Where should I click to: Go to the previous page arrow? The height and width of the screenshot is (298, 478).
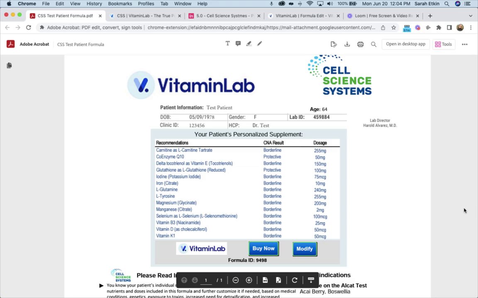184,280
